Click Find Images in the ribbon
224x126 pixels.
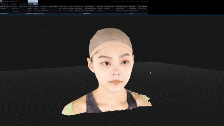click(x=44, y=6)
